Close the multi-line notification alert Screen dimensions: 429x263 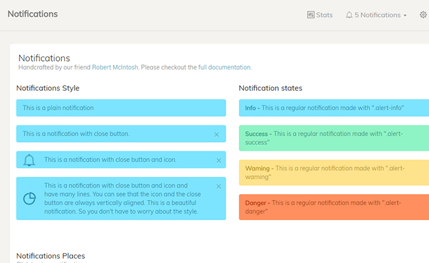(x=218, y=186)
